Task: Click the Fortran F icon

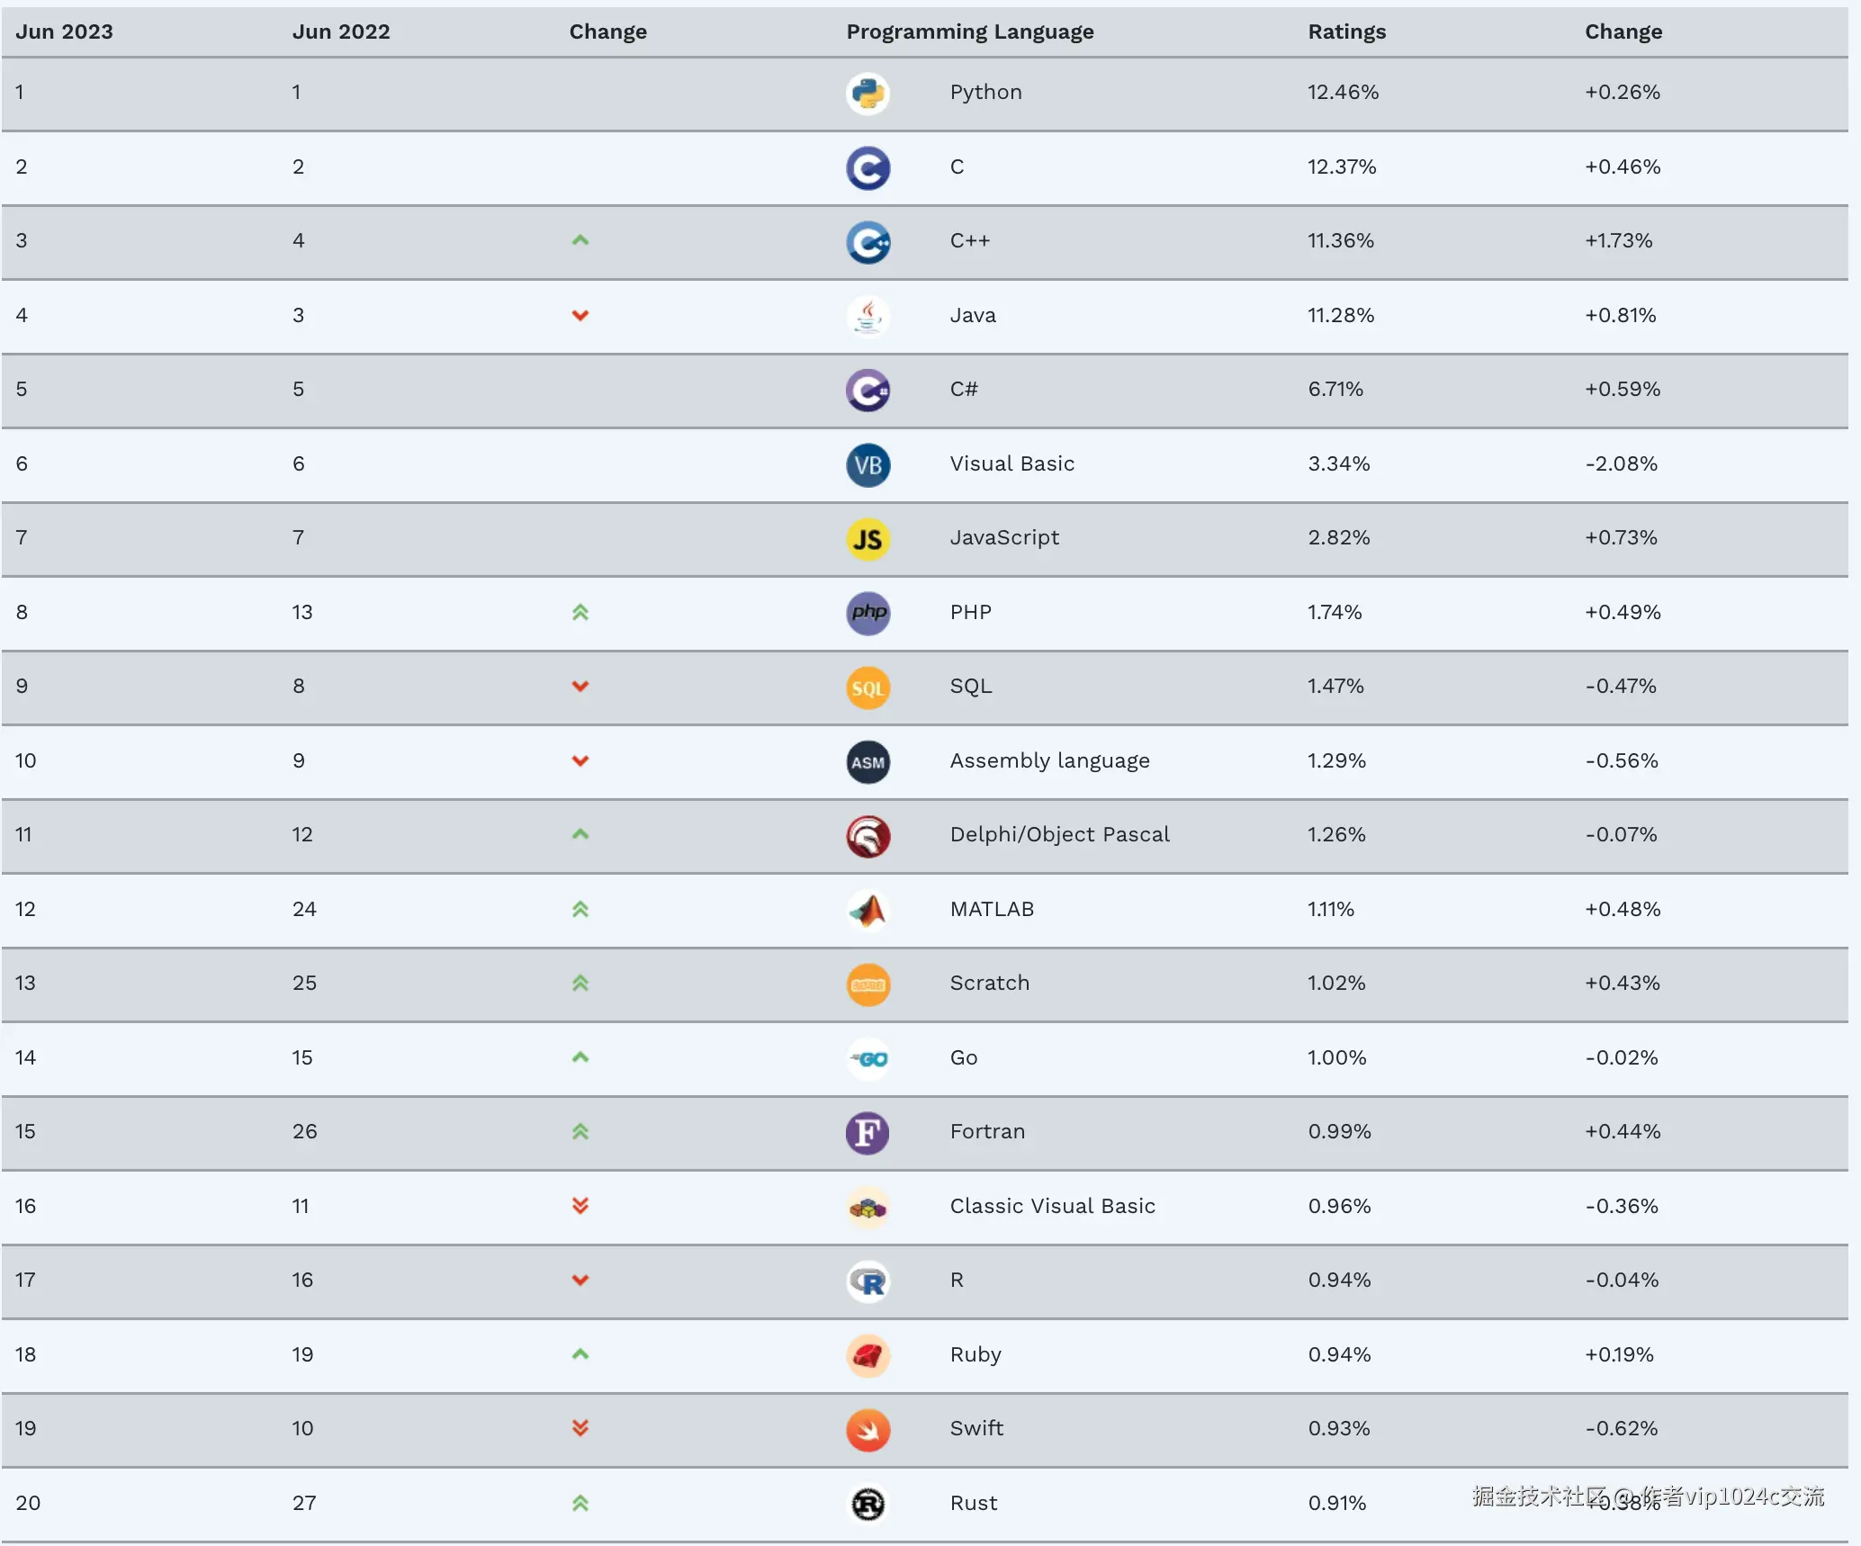Action: point(868,1133)
